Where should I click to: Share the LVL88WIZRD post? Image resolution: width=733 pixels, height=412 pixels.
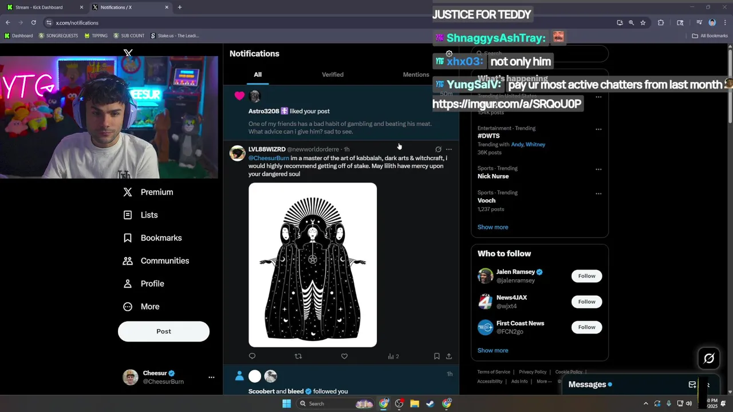(x=449, y=356)
